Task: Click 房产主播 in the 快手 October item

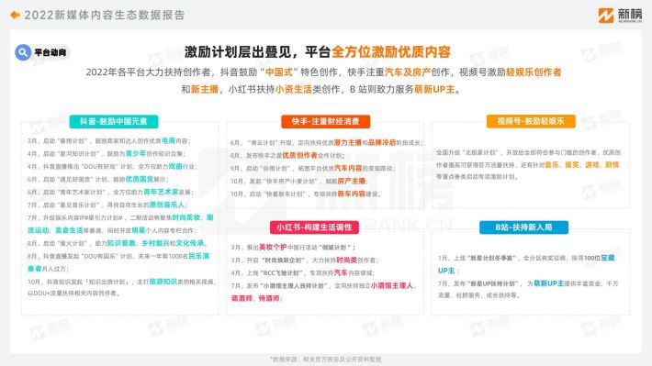Action: (352, 181)
